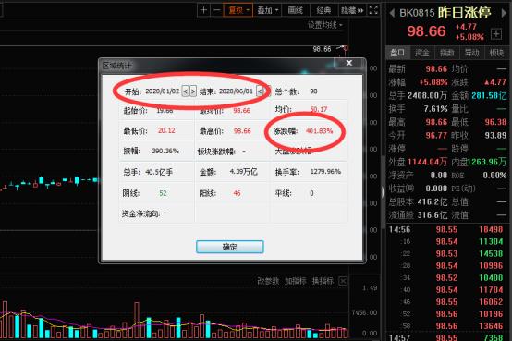Click the large 98.66 latest price
Viewport: 512px width, 341px height.
(426, 31)
